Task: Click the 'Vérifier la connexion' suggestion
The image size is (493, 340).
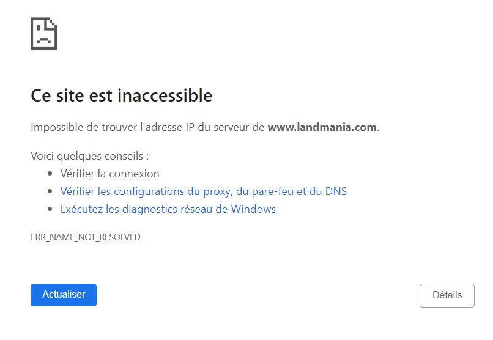Action: tap(109, 174)
